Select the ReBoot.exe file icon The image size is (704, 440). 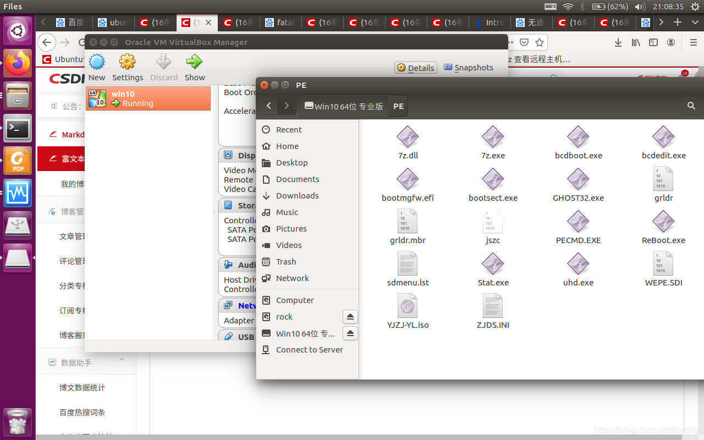pyautogui.click(x=663, y=222)
